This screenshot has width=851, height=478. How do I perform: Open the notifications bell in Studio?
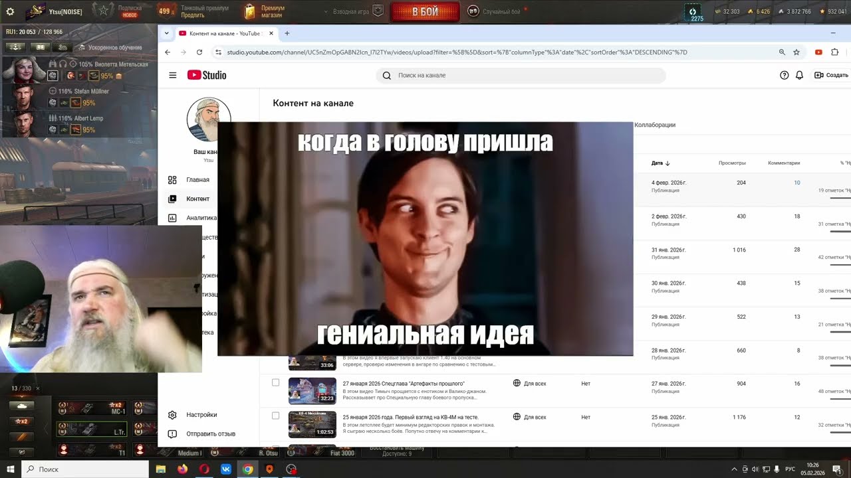(x=800, y=75)
